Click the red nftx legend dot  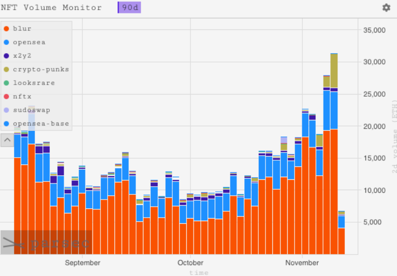6,97
